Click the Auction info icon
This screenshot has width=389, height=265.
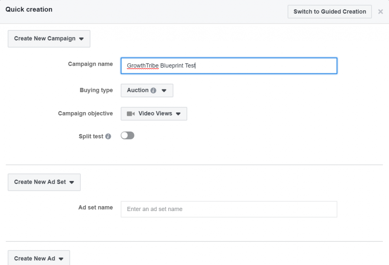click(x=153, y=90)
